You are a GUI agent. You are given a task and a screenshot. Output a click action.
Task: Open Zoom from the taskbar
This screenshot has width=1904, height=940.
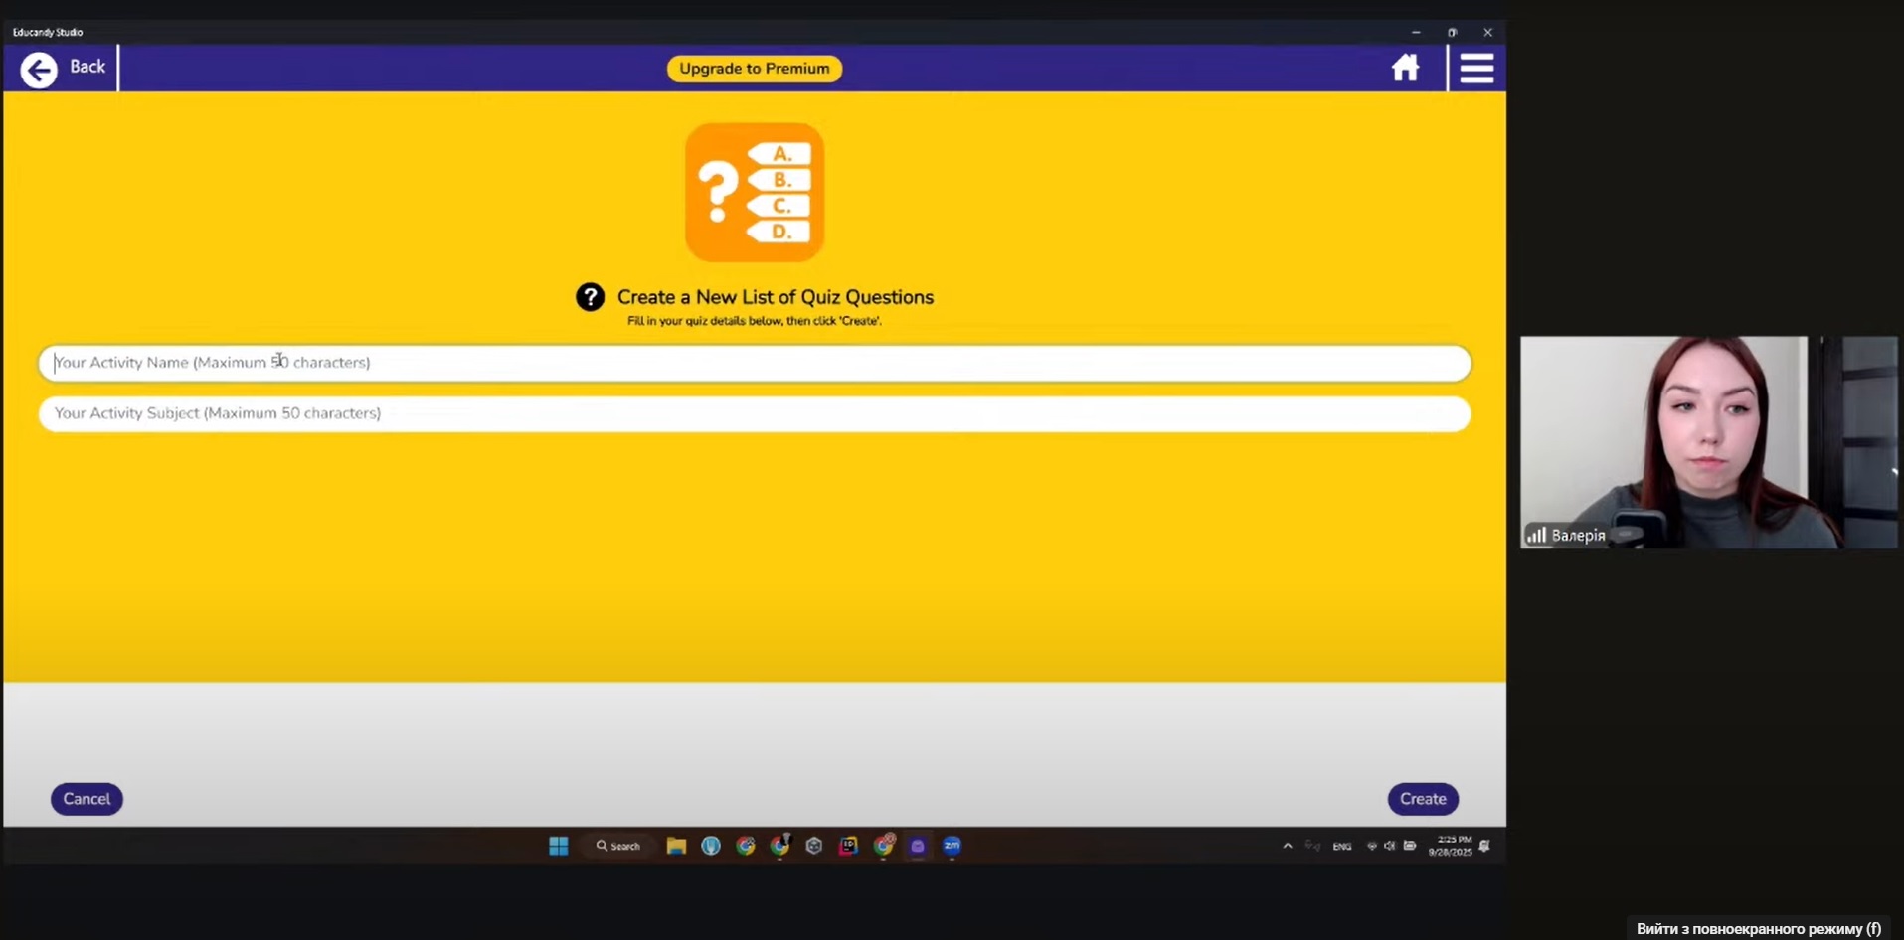tap(952, 846)
